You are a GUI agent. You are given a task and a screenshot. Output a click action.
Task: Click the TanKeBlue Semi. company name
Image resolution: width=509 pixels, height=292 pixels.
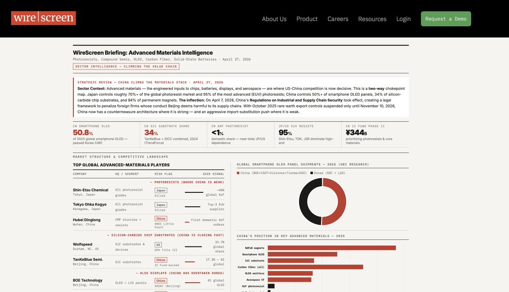(x=88, y=259)
